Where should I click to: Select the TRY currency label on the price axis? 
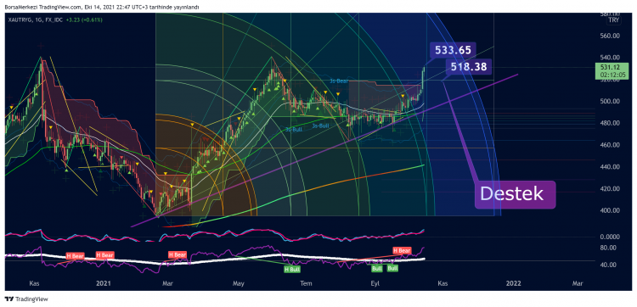613,20
